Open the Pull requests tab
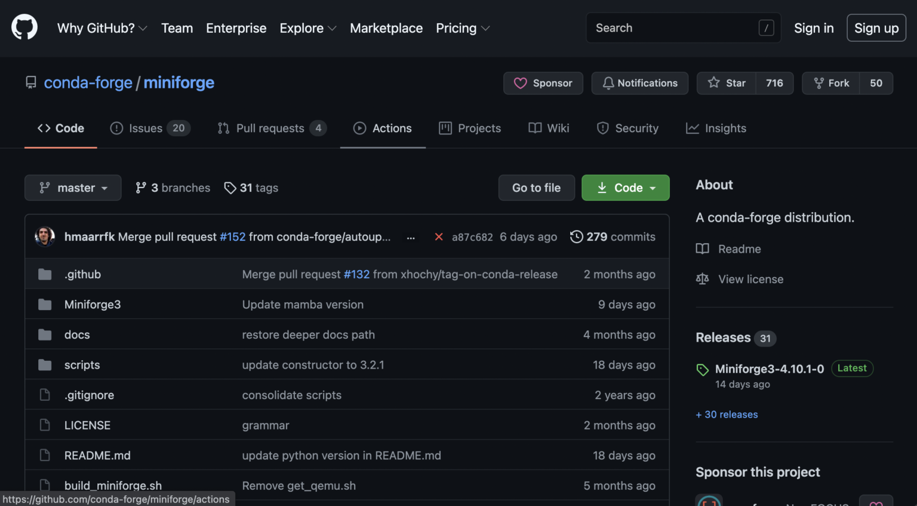The width and height of the screenshot is (917, 506). pyautogui.click(x=270, y=128)
